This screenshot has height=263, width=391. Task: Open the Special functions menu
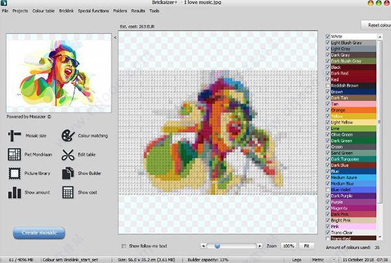[x=93, y=10]
